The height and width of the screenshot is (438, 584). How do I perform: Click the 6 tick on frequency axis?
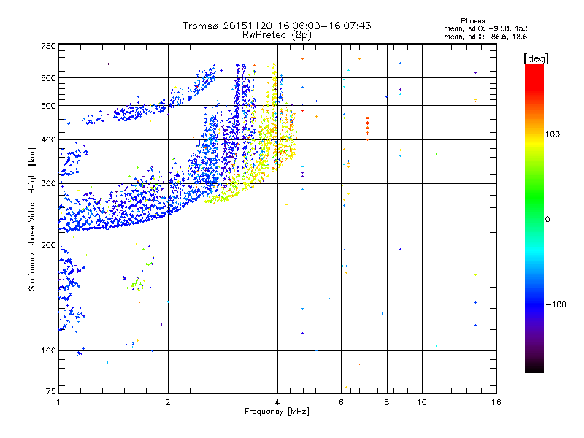click(341, 402)
